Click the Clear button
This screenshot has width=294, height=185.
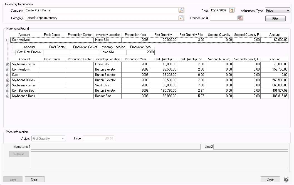click(x=34, y=179)
